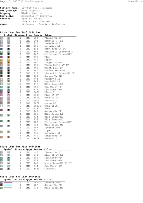Click the 'Coffee Brown-DK' color name

tap(55, 71)
